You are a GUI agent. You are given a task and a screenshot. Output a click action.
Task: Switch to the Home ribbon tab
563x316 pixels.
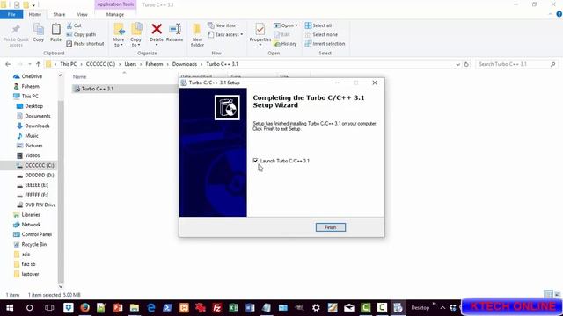pyautogui.click(x=35, y=14)
